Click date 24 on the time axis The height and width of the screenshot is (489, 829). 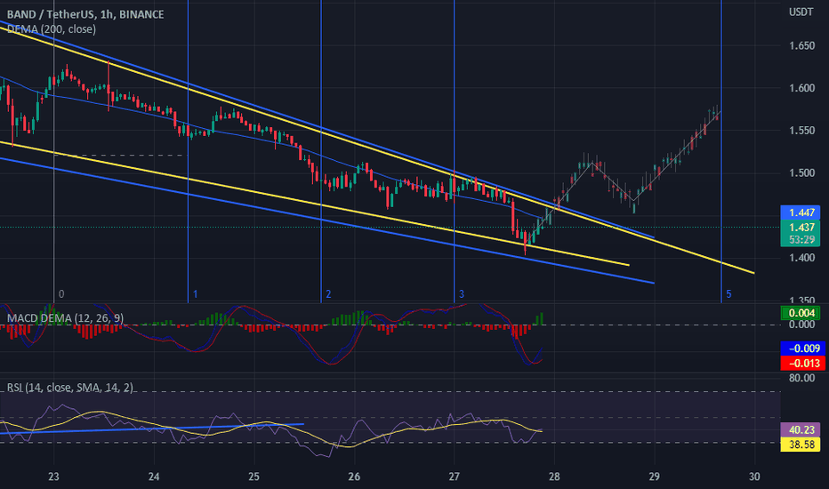coord(154,477)
